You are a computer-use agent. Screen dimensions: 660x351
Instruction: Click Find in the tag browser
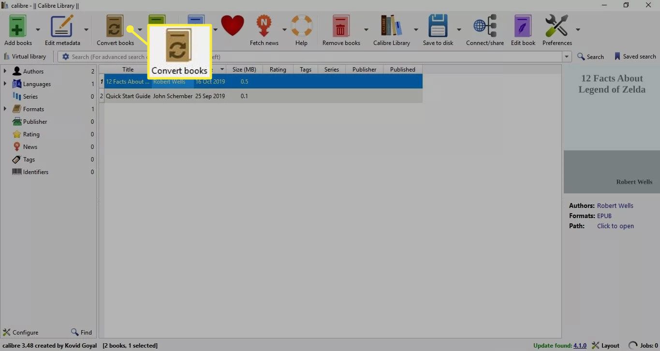[x=81, y=332]
